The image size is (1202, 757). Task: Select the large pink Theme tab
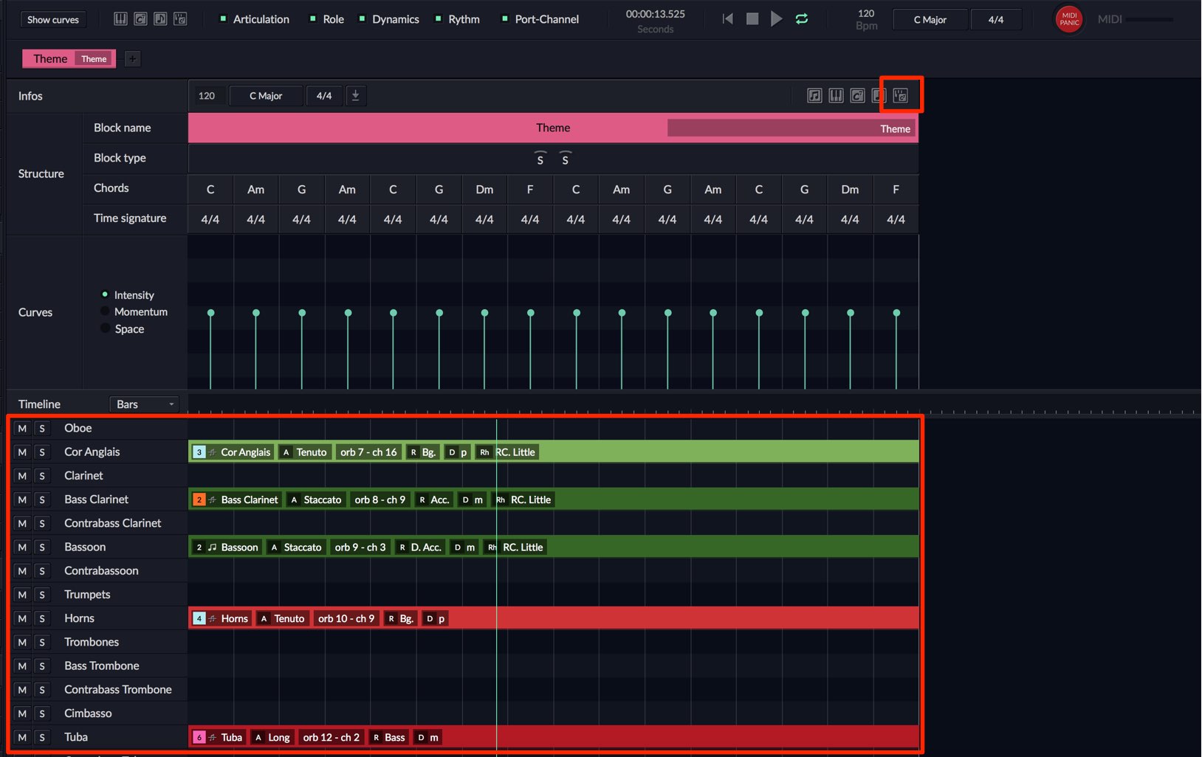(50, 58)
